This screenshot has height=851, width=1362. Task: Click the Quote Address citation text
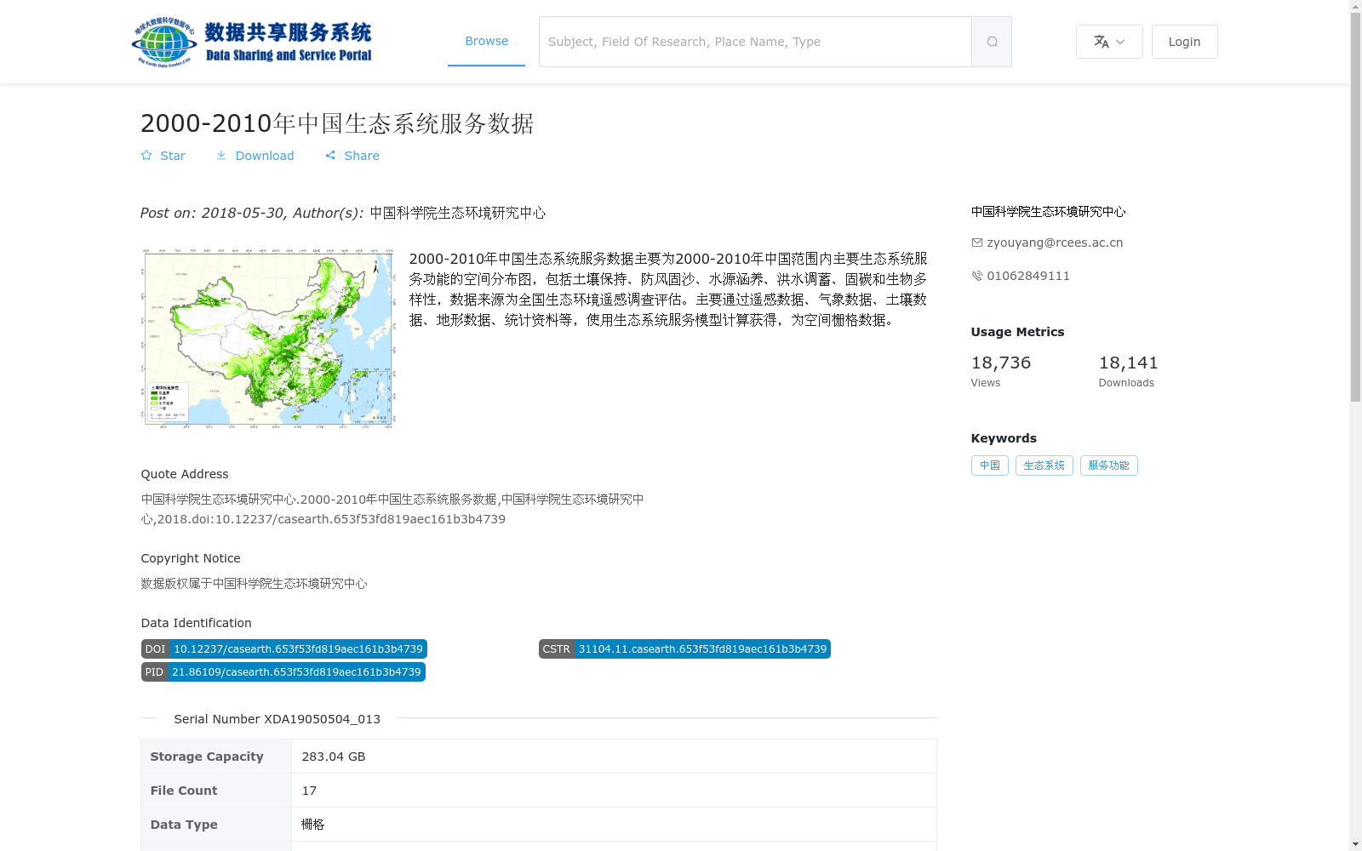point(392,509)
